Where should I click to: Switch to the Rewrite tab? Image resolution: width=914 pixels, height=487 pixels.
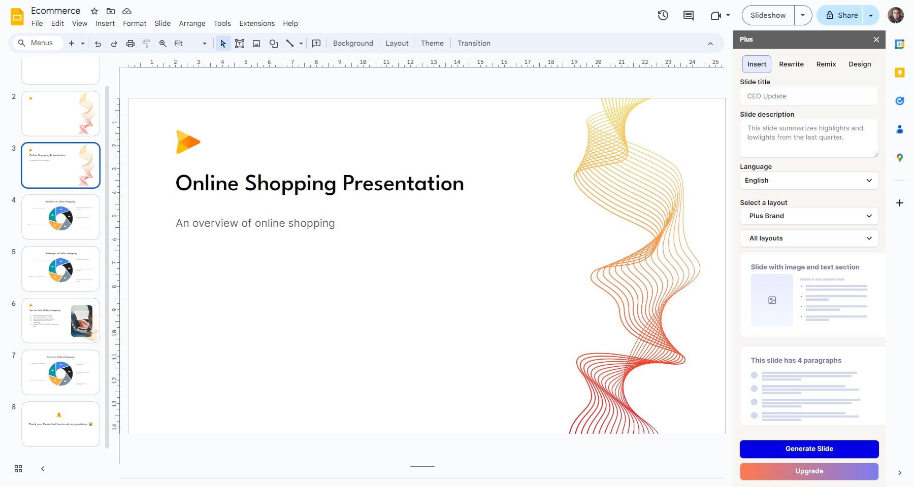tap(791, 64)
